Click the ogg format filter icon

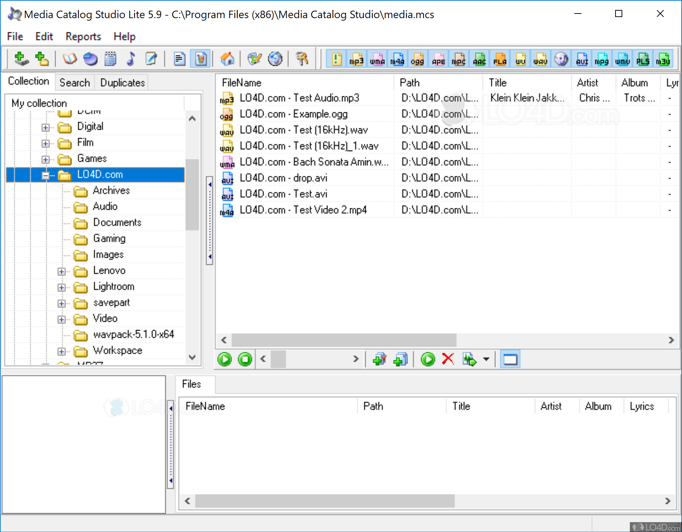click(x=418, y=59)
